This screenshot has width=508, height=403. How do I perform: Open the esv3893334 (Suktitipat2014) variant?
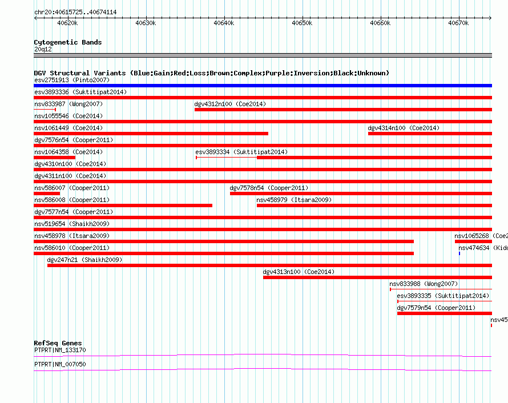(241, 152)
